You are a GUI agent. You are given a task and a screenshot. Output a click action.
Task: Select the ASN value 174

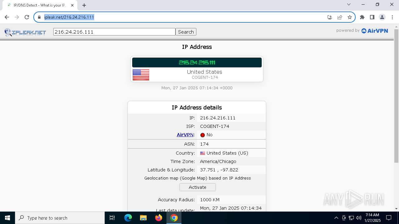pyautogui.click(x=204, y=144)
